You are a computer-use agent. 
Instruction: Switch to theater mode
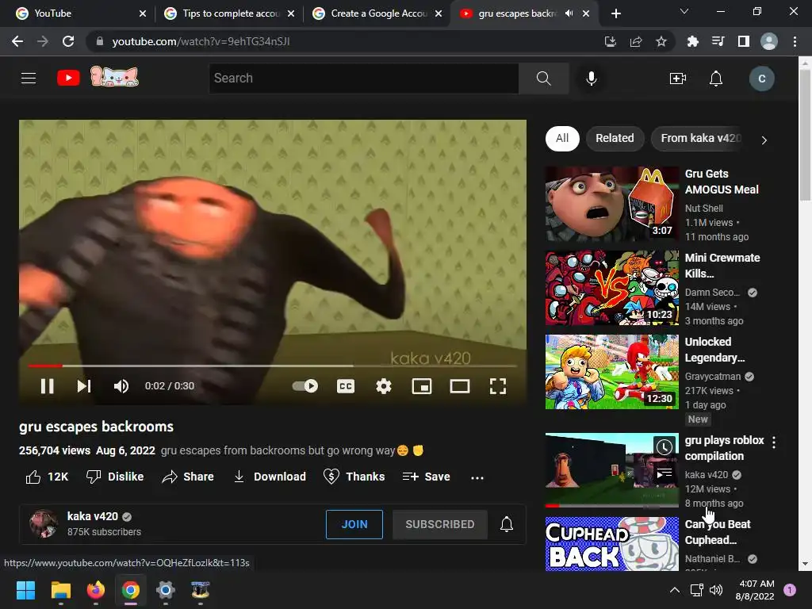459,386
